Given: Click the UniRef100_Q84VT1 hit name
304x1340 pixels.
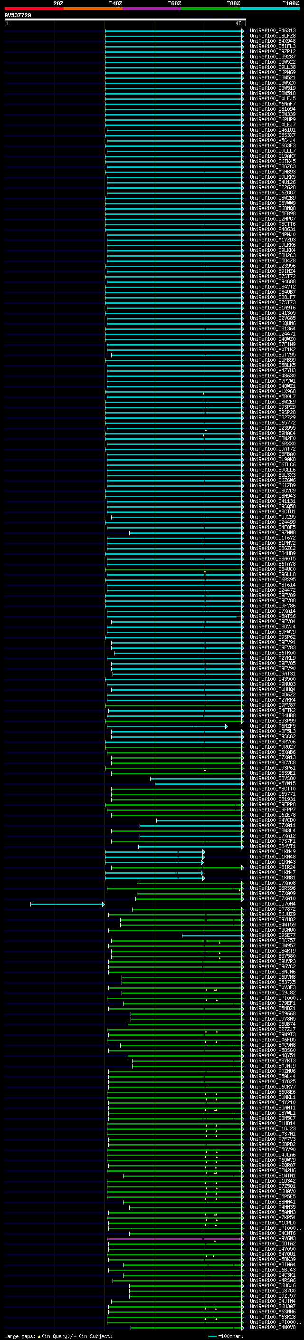Looking at the screenshot, I should pos(273,846).
